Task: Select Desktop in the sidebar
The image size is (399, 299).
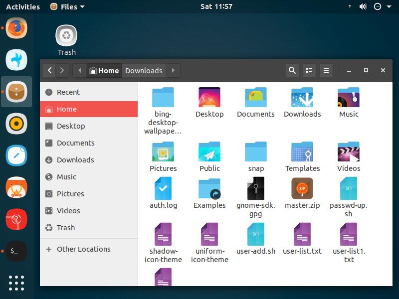Action: tap(89, 126)
